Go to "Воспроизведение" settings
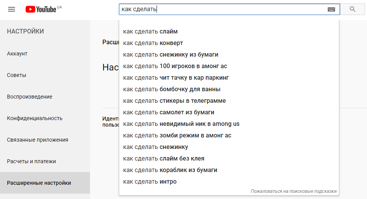The width and height of the screenshot is (367, 199). pyautogui.click(x=30, y=97)
